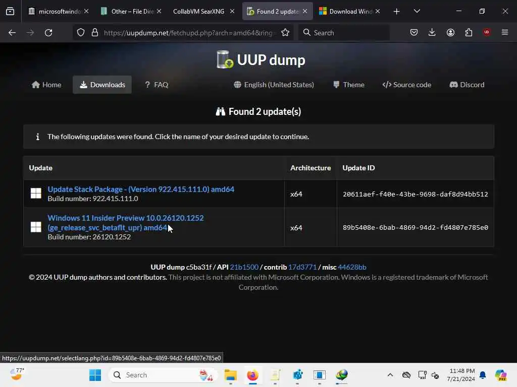Open notification bell in taskbar
Screen dimensions: 517x387
point(483,375)
